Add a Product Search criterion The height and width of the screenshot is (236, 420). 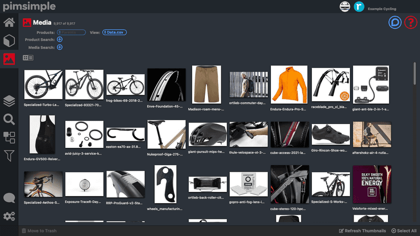[60, 40]
